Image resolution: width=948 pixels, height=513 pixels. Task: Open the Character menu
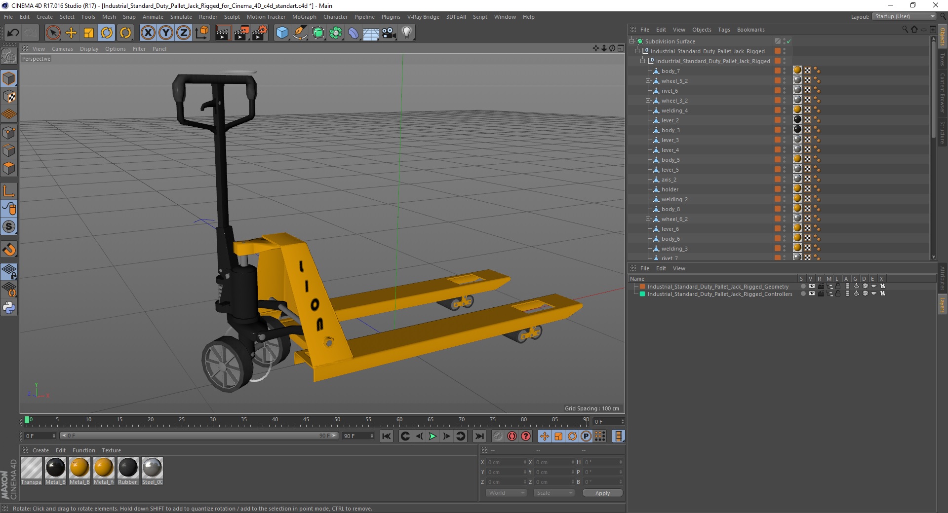click(335, 17)
